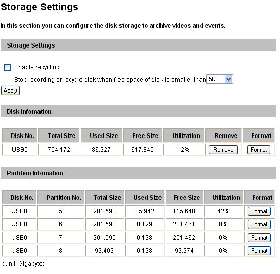
Task: Select the Disk Infomation section header
Action: click(138, 111)
